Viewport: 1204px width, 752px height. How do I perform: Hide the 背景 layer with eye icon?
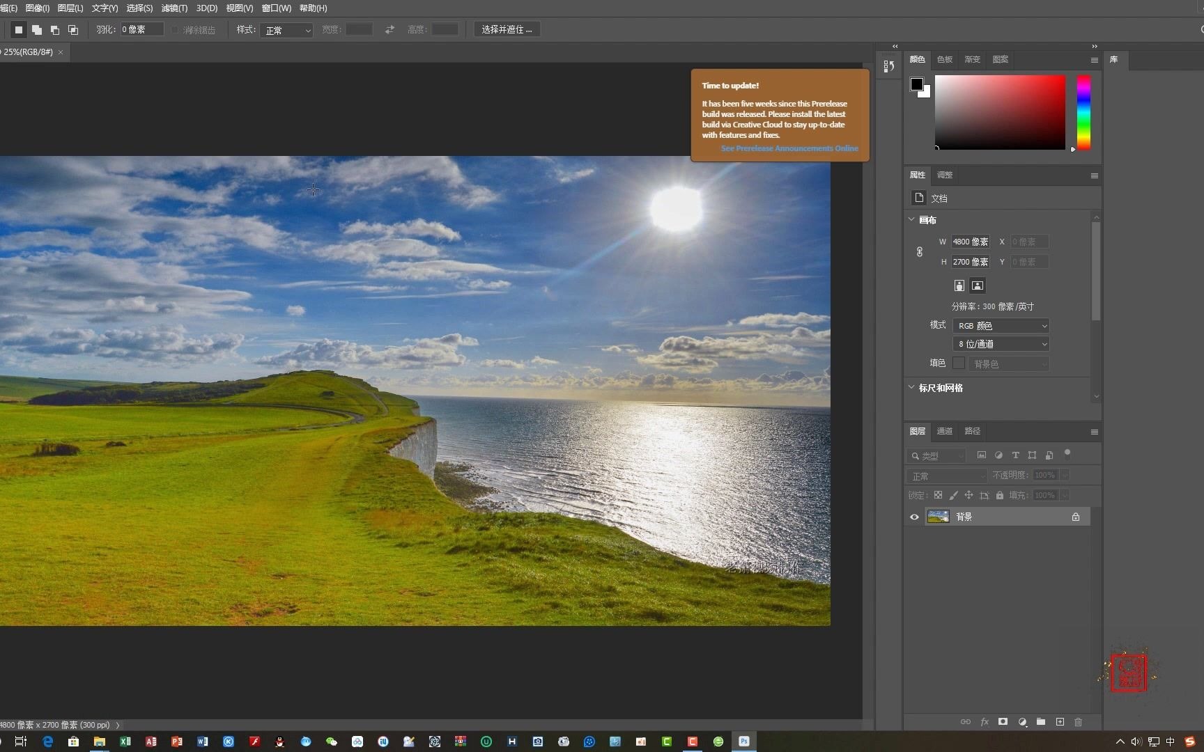[x=914, y=517]
